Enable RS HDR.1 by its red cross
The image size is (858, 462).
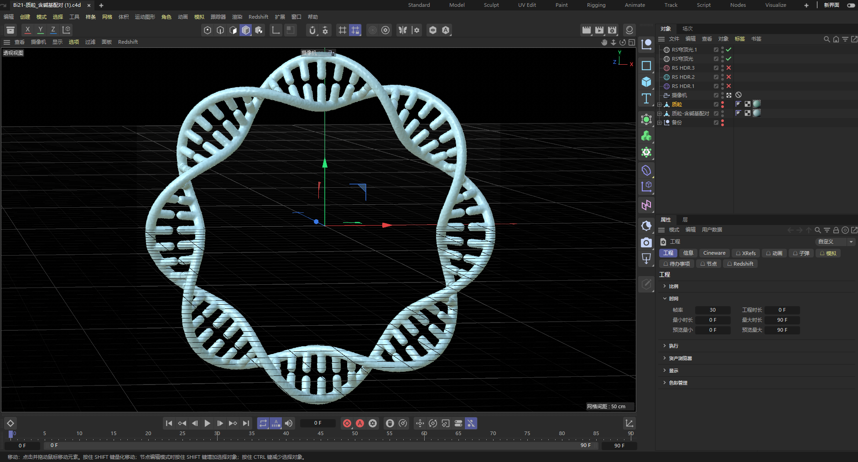[728, 86]
